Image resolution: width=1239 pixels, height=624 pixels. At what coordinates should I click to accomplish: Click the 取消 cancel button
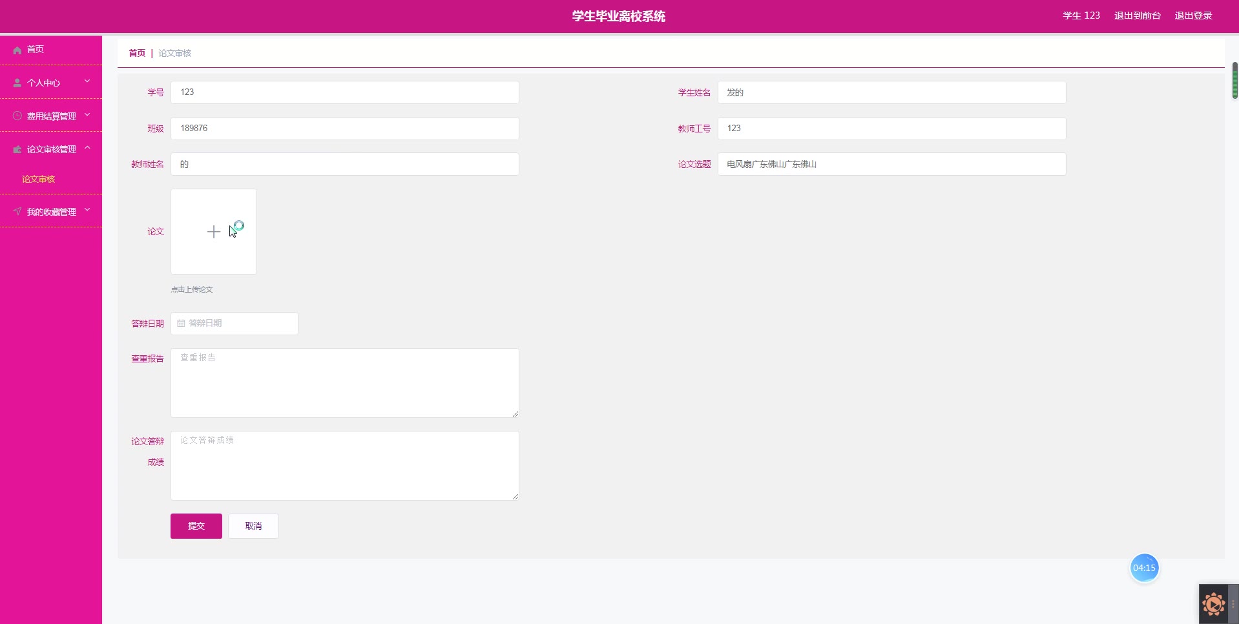coord(253,526)
